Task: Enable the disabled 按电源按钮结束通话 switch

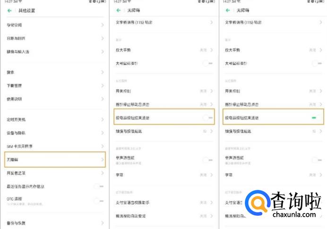Action: (x=208, y=117)
